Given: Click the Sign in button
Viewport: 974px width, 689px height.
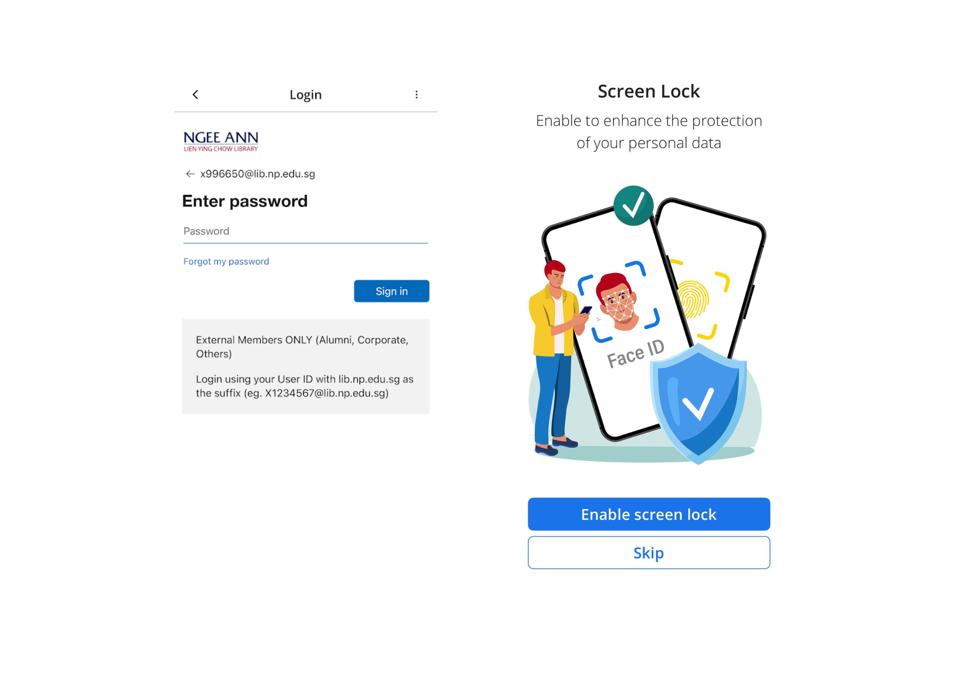Looking at the screenshot, I should [x=391, y=291].
